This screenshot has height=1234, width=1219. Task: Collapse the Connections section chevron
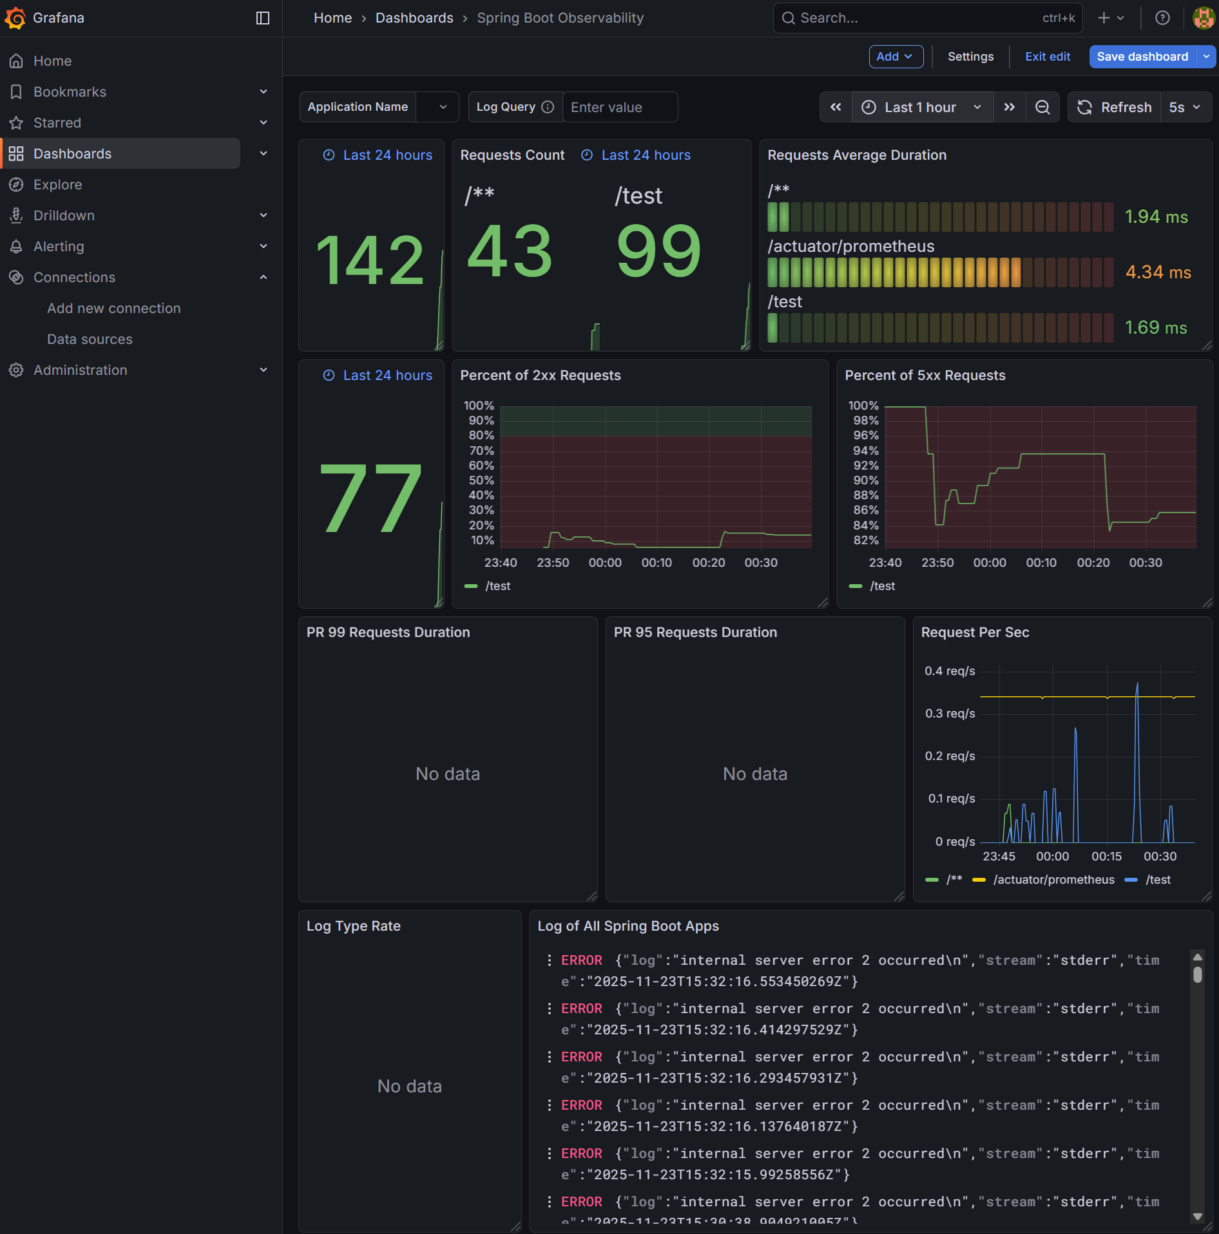263,277
